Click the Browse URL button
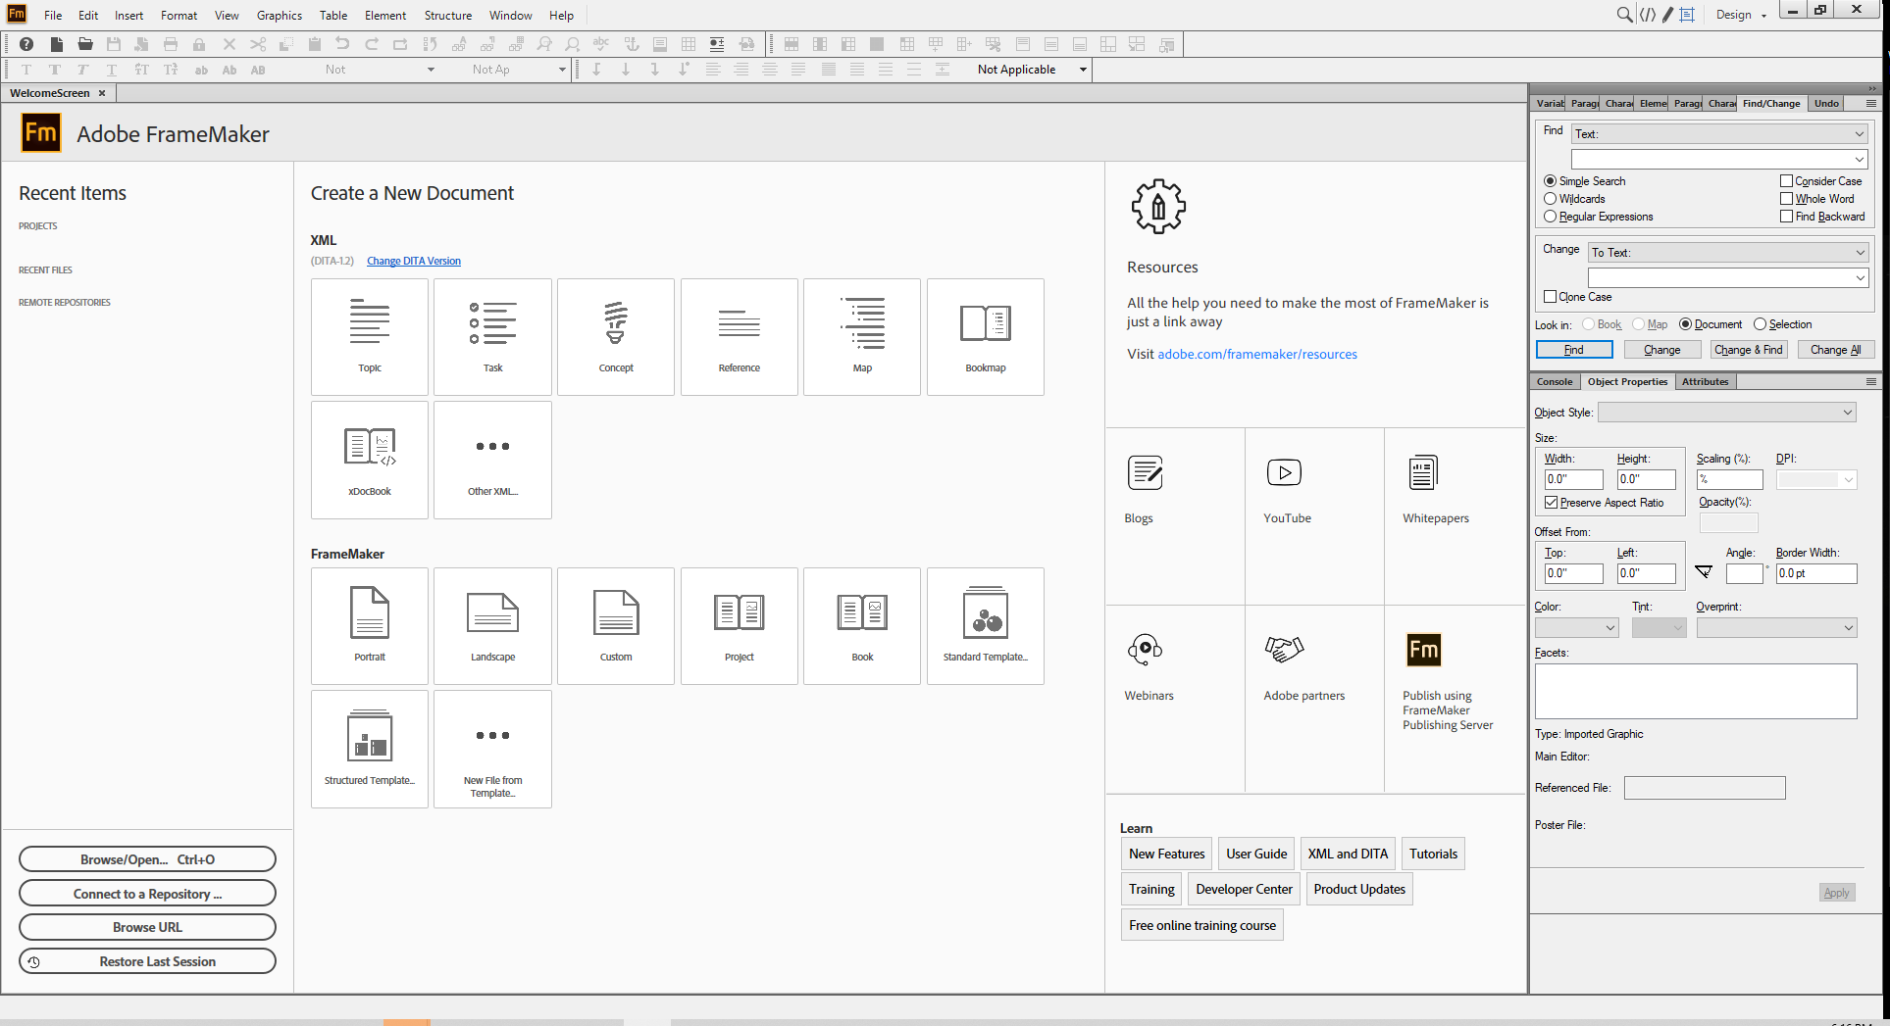The height and width of the screenshot is (1026, 1890). 147,926
